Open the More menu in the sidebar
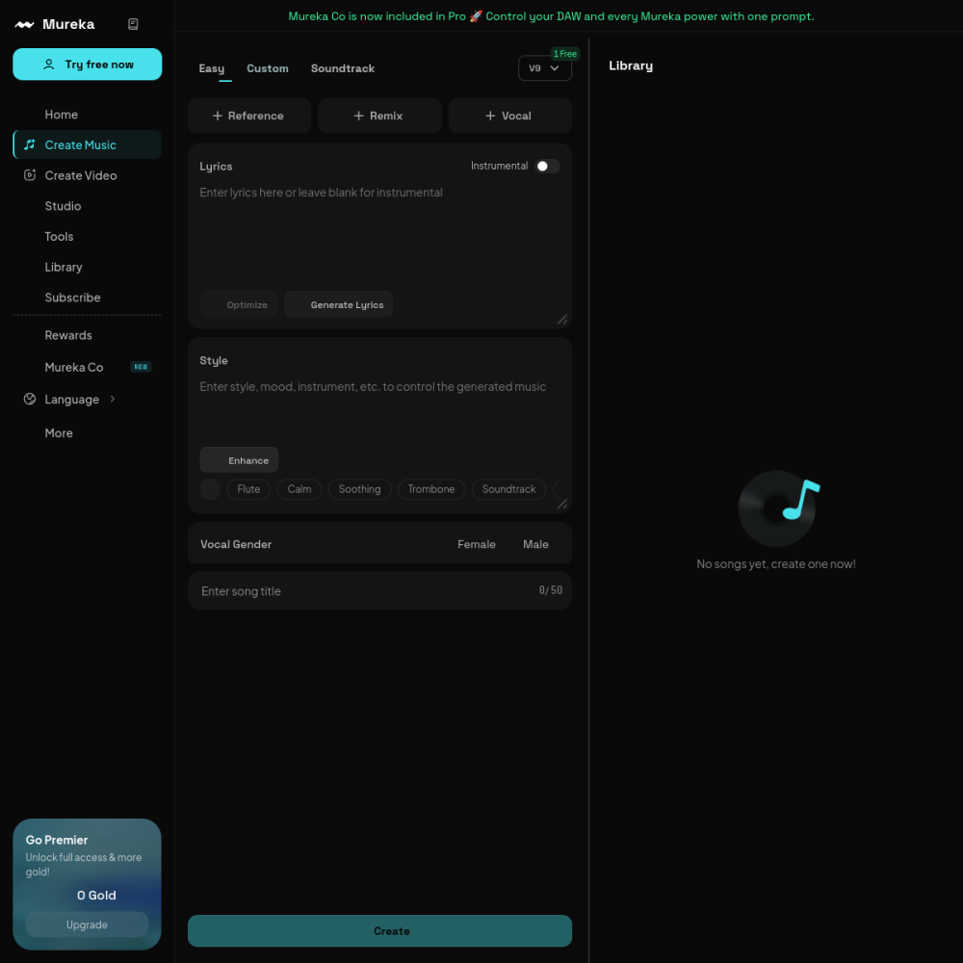This screenshot has height=963, width=963. pos(59,433)
